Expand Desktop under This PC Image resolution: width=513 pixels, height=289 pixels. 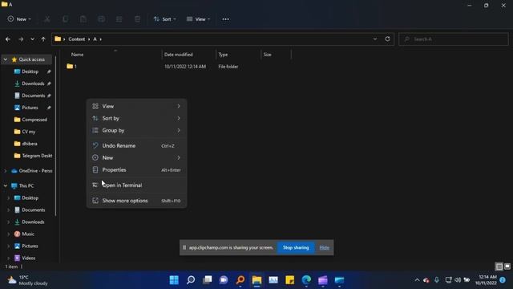pyautogui.click(x=9, y=198)
